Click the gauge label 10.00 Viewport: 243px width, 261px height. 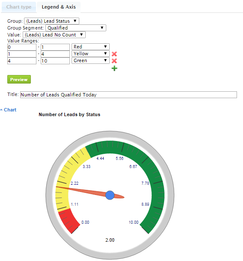pyautogui.click(x=133, y=222)
